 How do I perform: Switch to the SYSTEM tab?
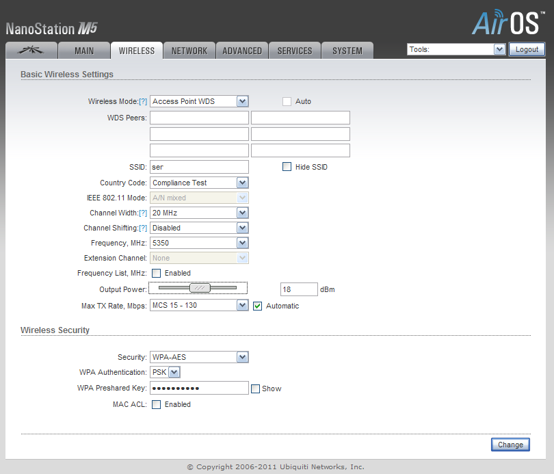coord(347,51)
